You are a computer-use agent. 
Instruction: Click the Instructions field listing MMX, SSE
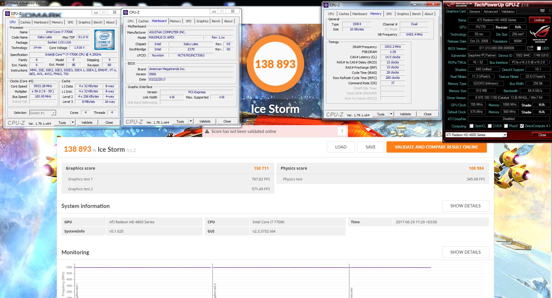click(x=73, y=72)
